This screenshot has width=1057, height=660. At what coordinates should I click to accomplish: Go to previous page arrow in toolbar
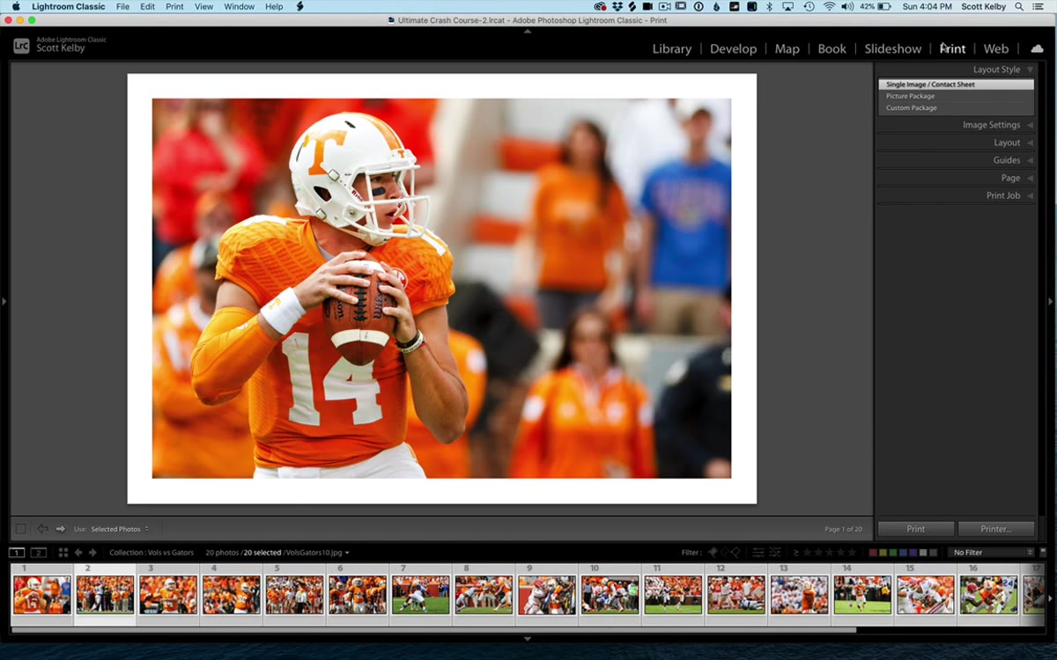(42, 529)
